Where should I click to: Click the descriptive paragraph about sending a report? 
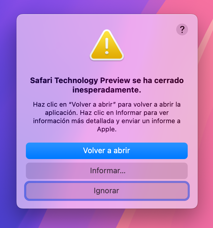click(107, 117)
